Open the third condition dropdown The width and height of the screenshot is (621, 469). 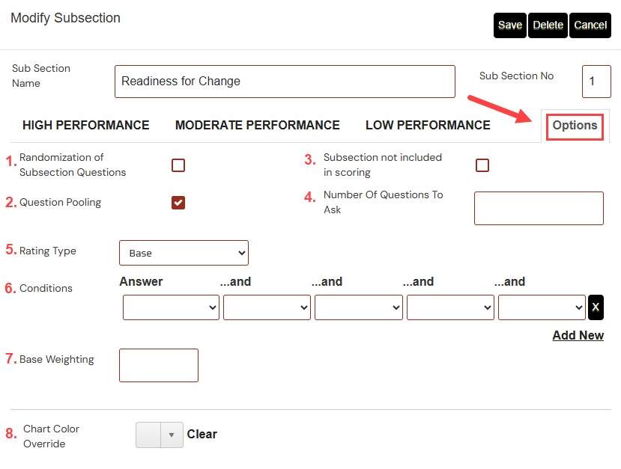pyautogui.click(x=358, y=307)
